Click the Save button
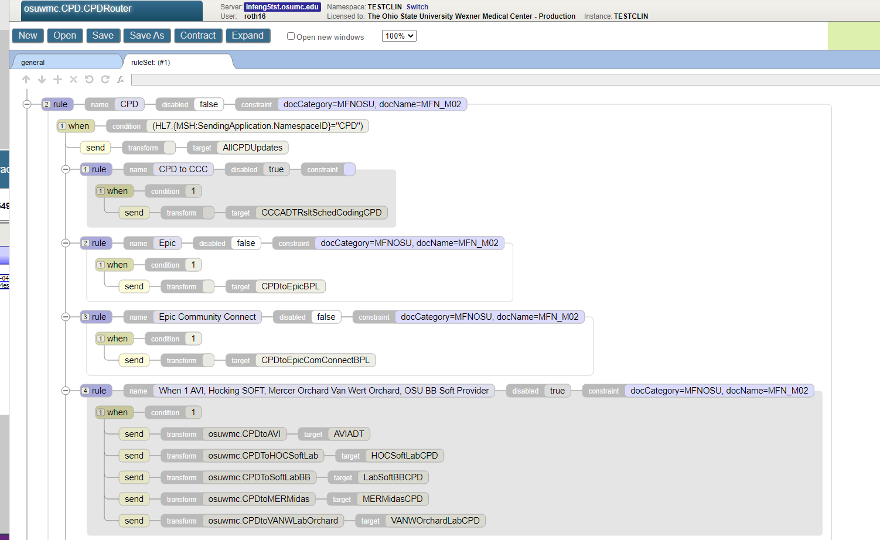The width and height of the screenshot is (880, 540). (103, 36)
